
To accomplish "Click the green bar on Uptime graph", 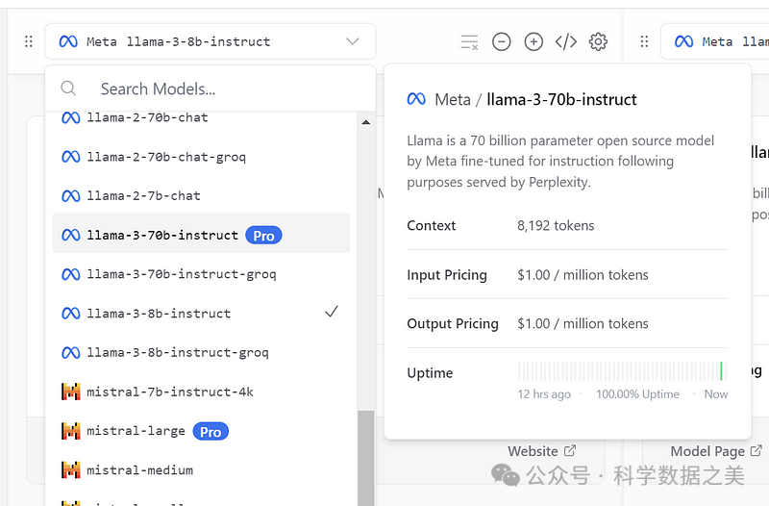I will [721, 371].
